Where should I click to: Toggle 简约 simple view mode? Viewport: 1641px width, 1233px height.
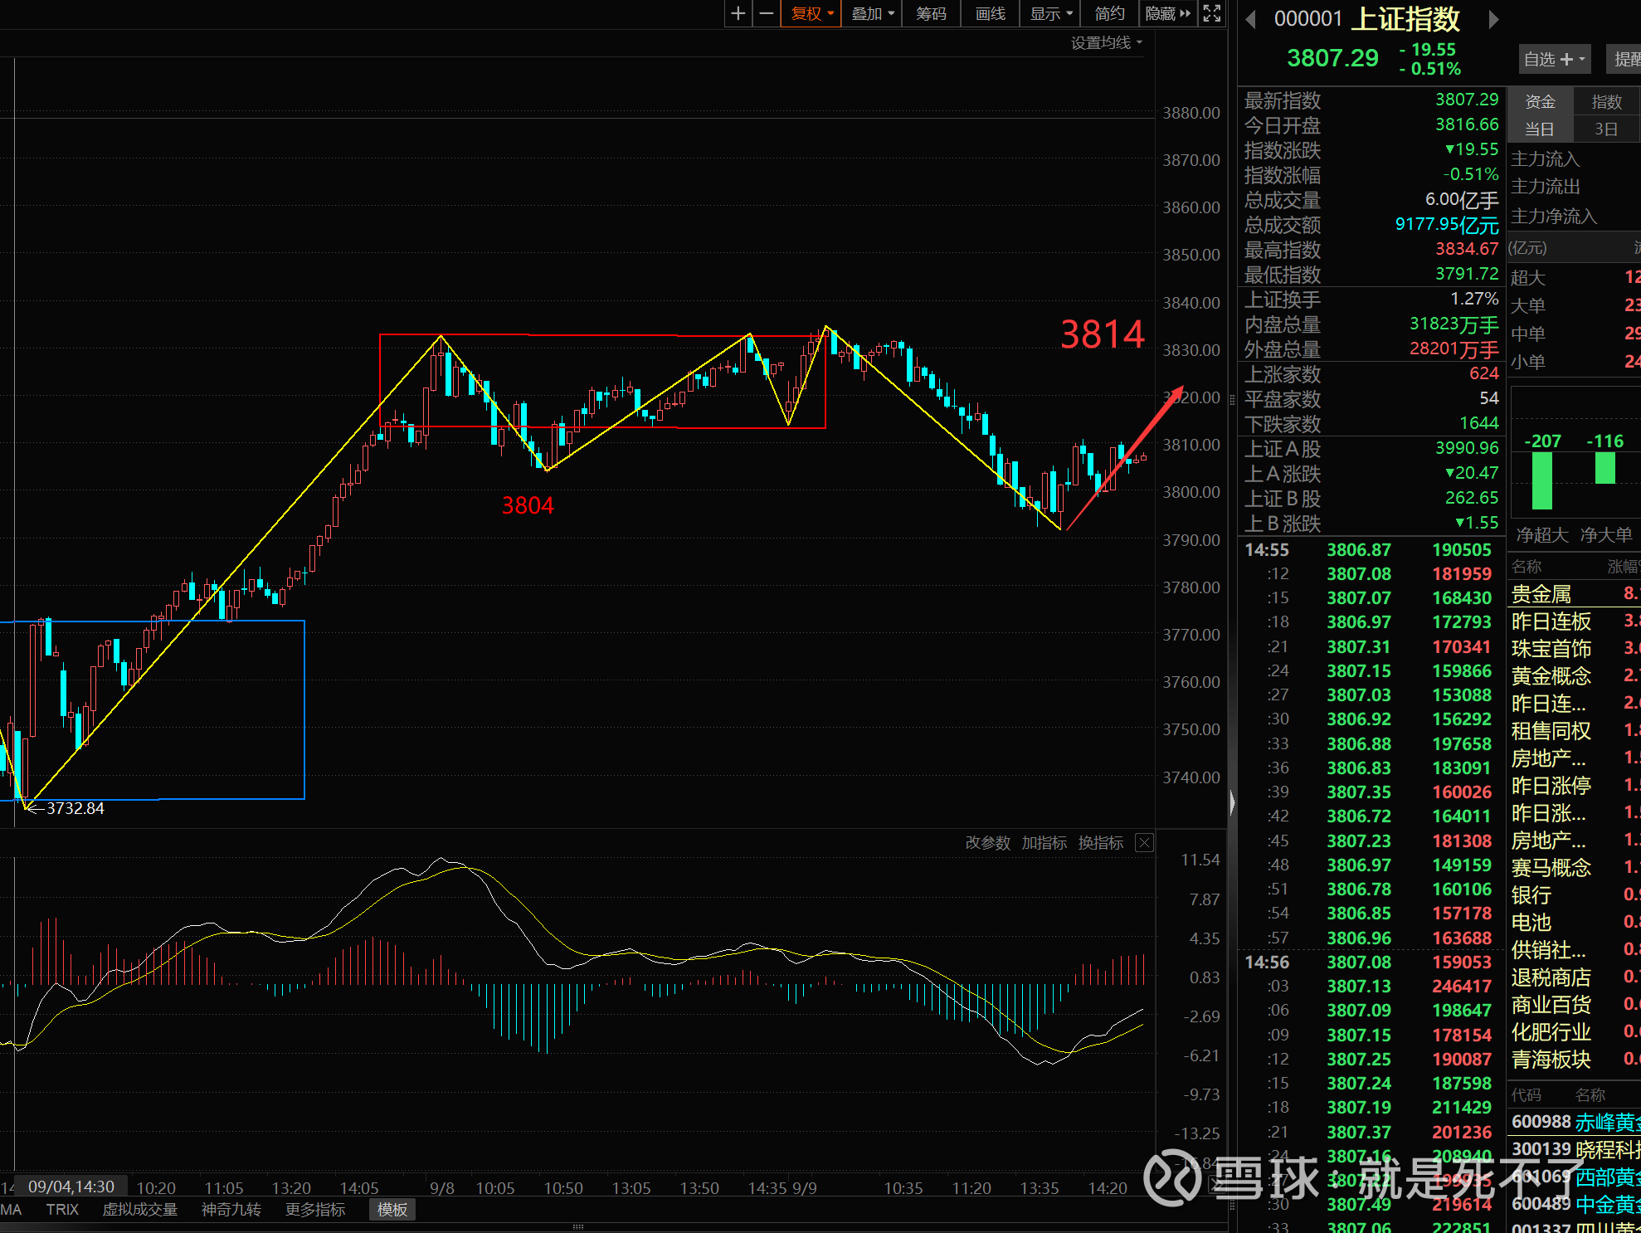1109,13
